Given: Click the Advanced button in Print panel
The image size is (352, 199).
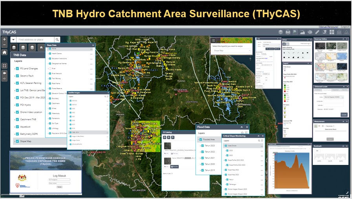Looking at the screenshot, I should pyautogui.click(x=270, y=49).
